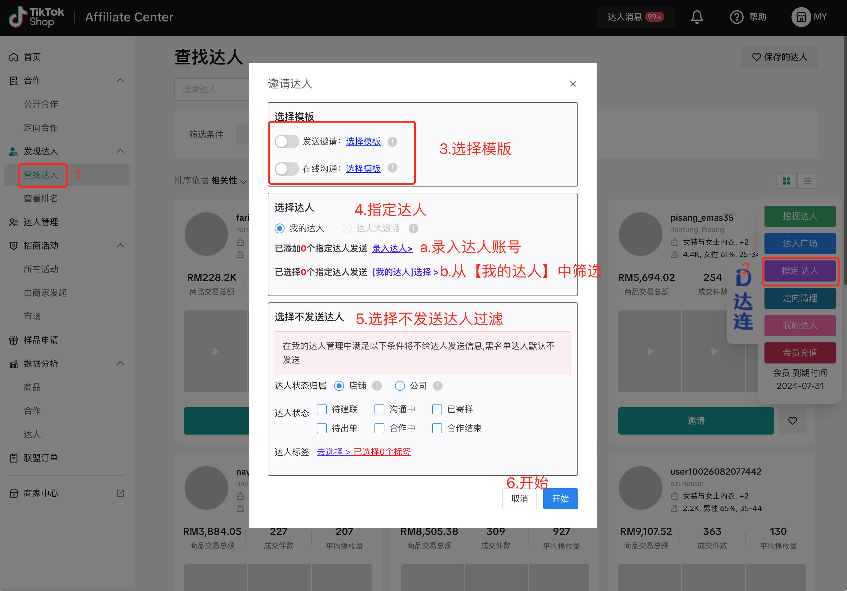Click info icon next to 达人大数据
This screenshot has width=847, height=591.
click(413, 228)
